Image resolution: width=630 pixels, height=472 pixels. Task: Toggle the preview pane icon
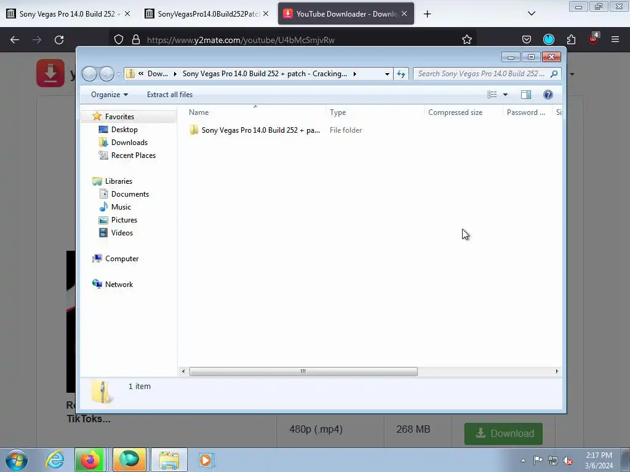tap(525, 94)
